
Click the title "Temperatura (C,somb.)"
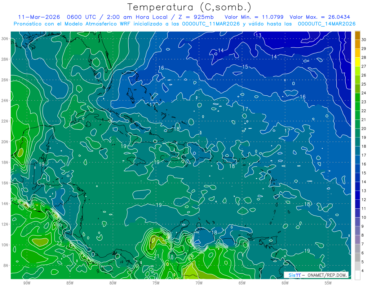point(189,7)
